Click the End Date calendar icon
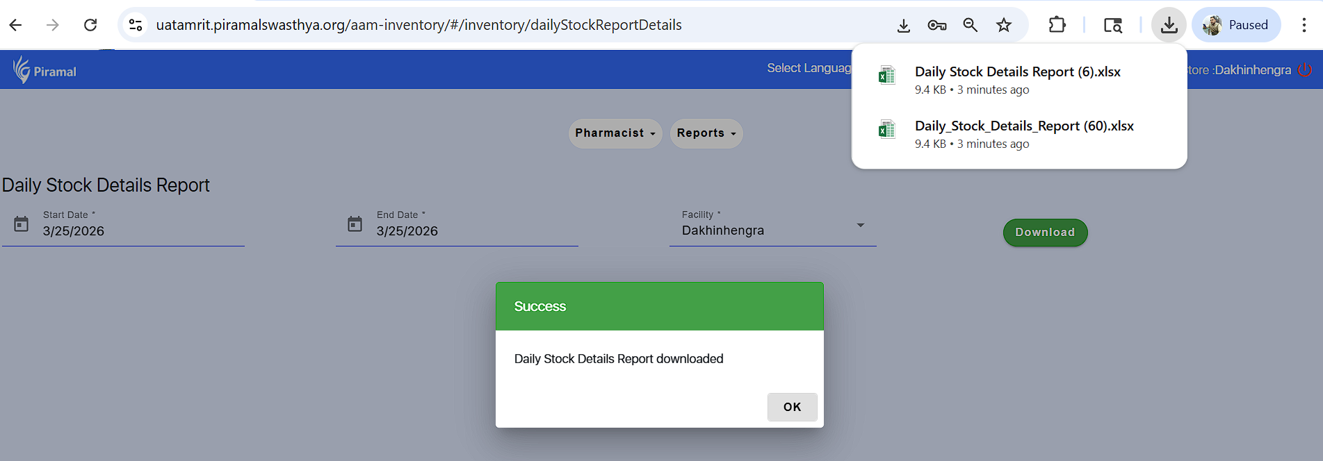Screen dimensions: 1323x461 pos(355,224)
